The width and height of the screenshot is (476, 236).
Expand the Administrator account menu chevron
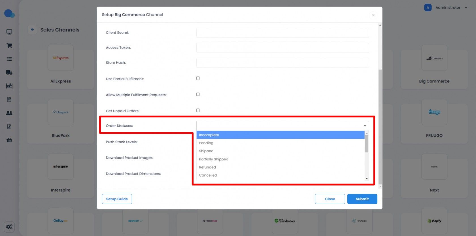pyautogui.click(x=466, y=8)
